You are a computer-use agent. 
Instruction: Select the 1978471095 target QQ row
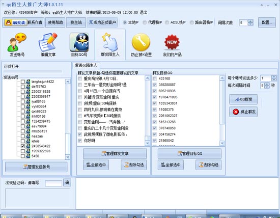(x=168, y=97)
